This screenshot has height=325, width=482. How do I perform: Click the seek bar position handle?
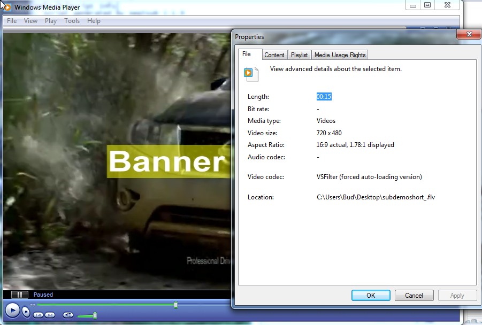click(x=175, y=305)
